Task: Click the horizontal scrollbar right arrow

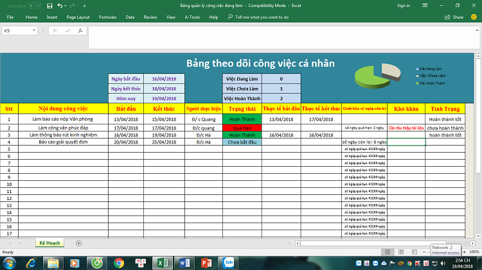Action: 473,243
